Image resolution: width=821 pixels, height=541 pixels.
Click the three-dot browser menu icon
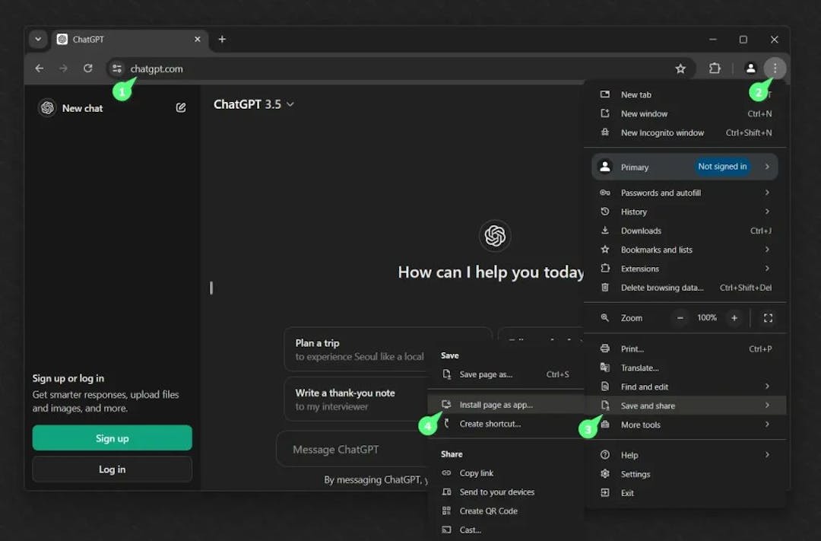click(775, 68)
